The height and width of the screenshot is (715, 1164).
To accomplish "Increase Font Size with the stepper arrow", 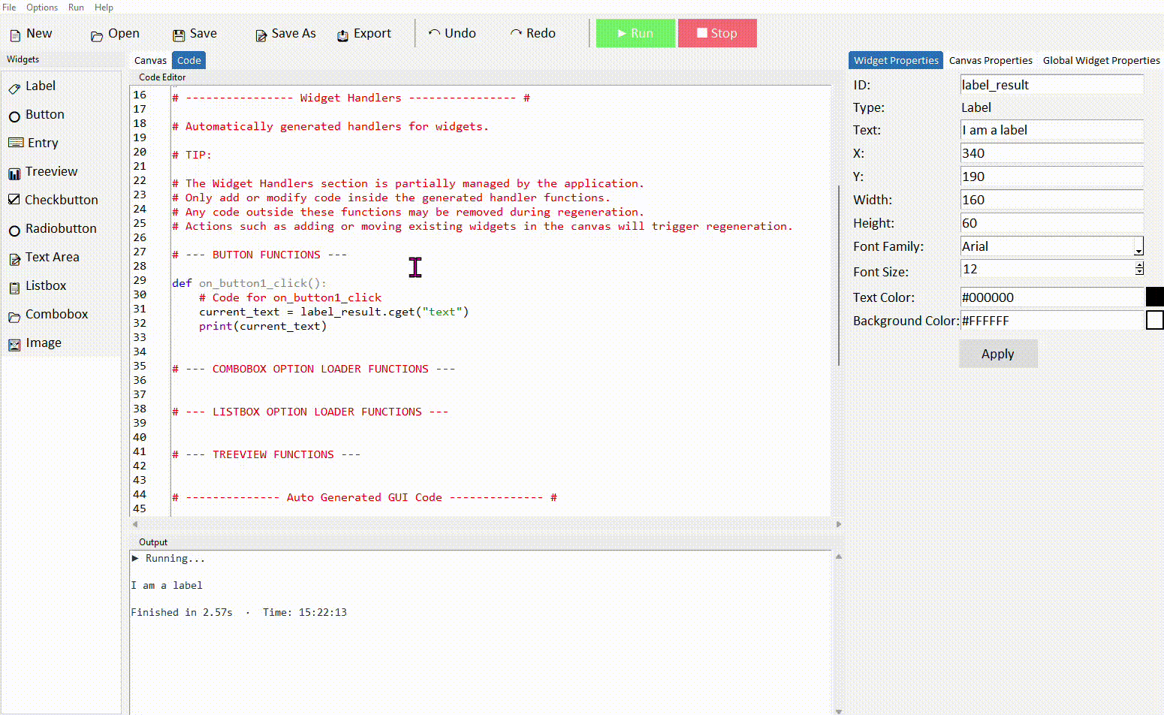I will (x=1140, y=265).
